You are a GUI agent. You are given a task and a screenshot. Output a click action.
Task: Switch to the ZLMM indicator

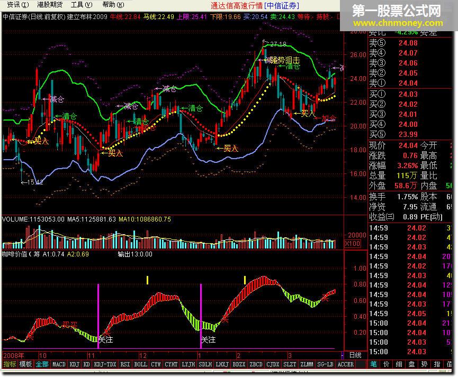[307, 364]
